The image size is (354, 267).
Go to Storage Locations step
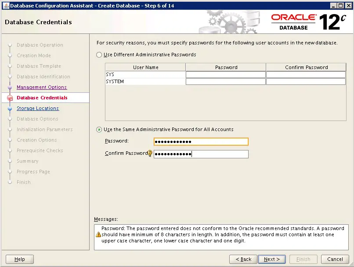(38, 108)
